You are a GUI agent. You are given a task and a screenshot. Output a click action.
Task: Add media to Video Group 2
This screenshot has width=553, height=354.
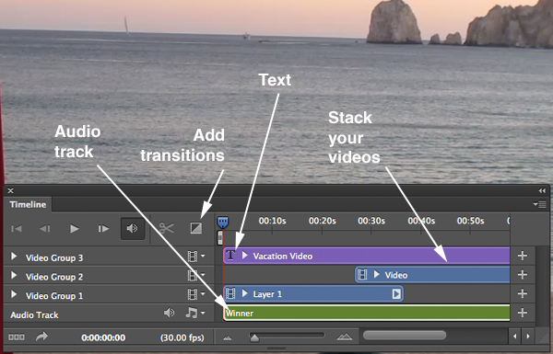(523, 275)
